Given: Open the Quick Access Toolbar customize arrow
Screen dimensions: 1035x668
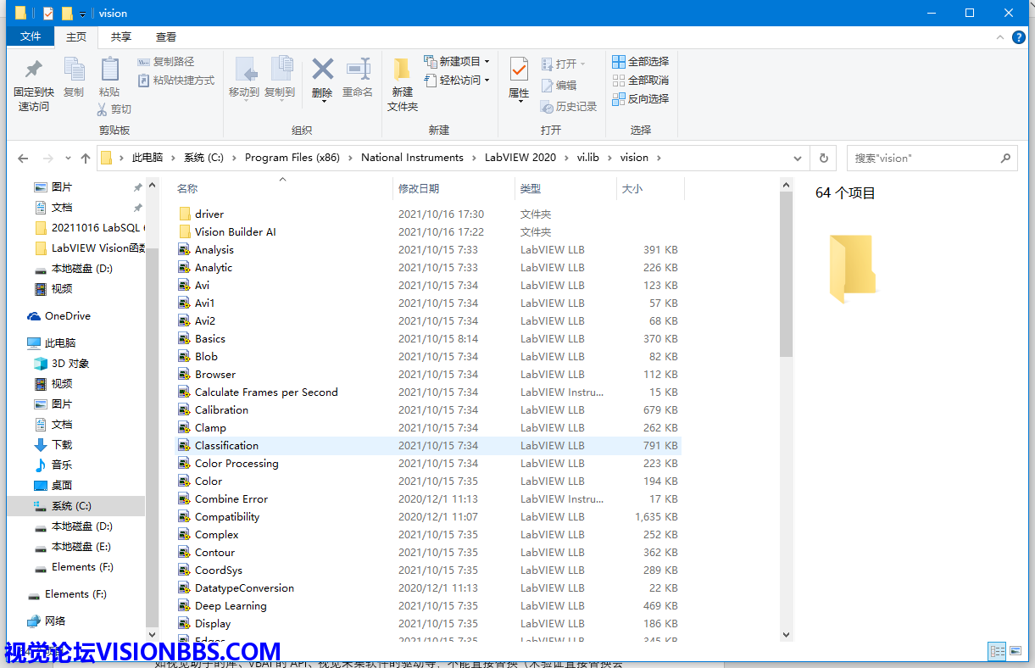Looking at the screenshot, I should coord(82,14).
